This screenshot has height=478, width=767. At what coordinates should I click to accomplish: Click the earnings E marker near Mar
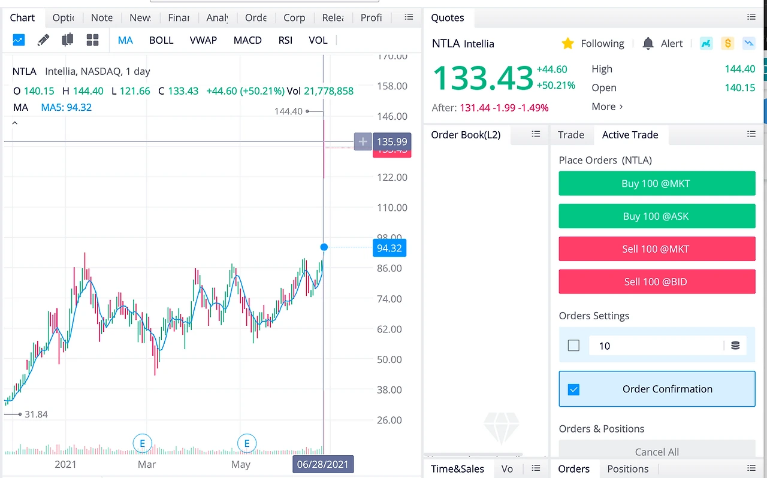point(143,444)
